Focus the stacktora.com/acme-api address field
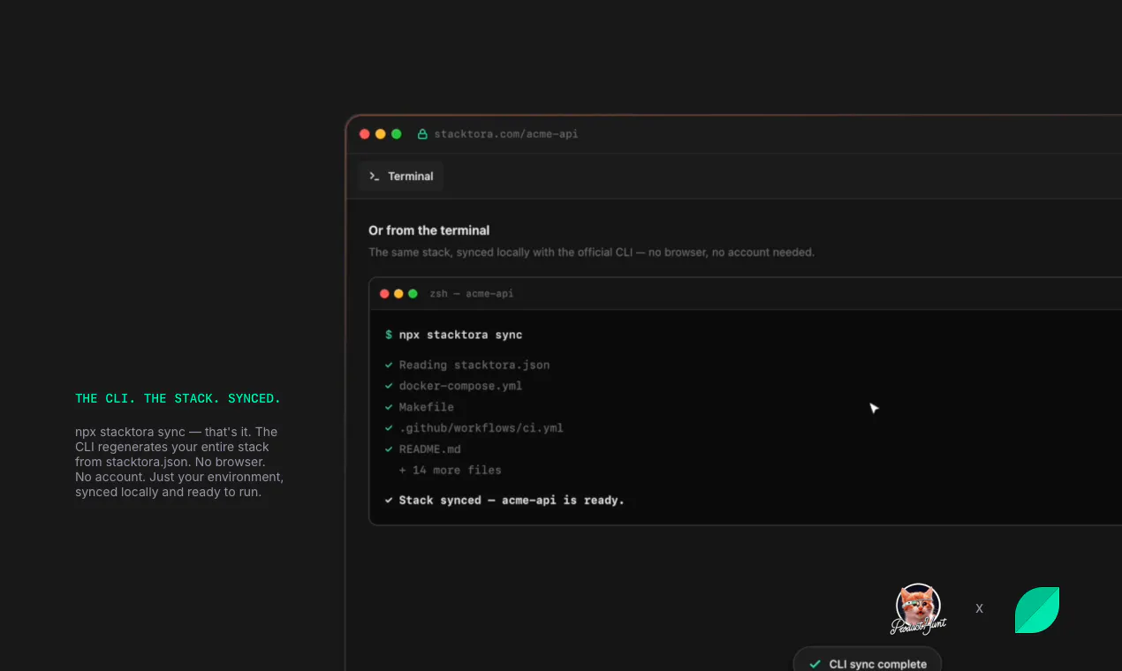The image size is (1122, 671). 505,134
